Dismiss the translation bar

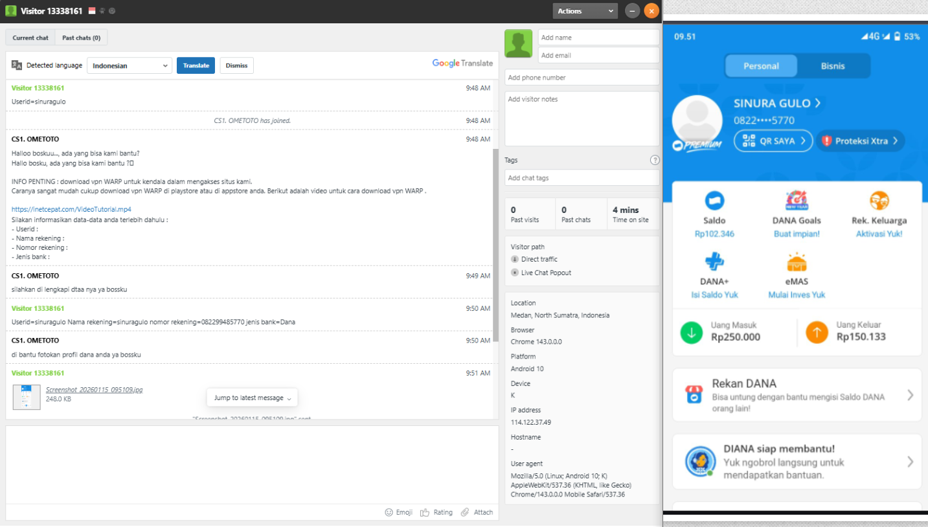236,65
